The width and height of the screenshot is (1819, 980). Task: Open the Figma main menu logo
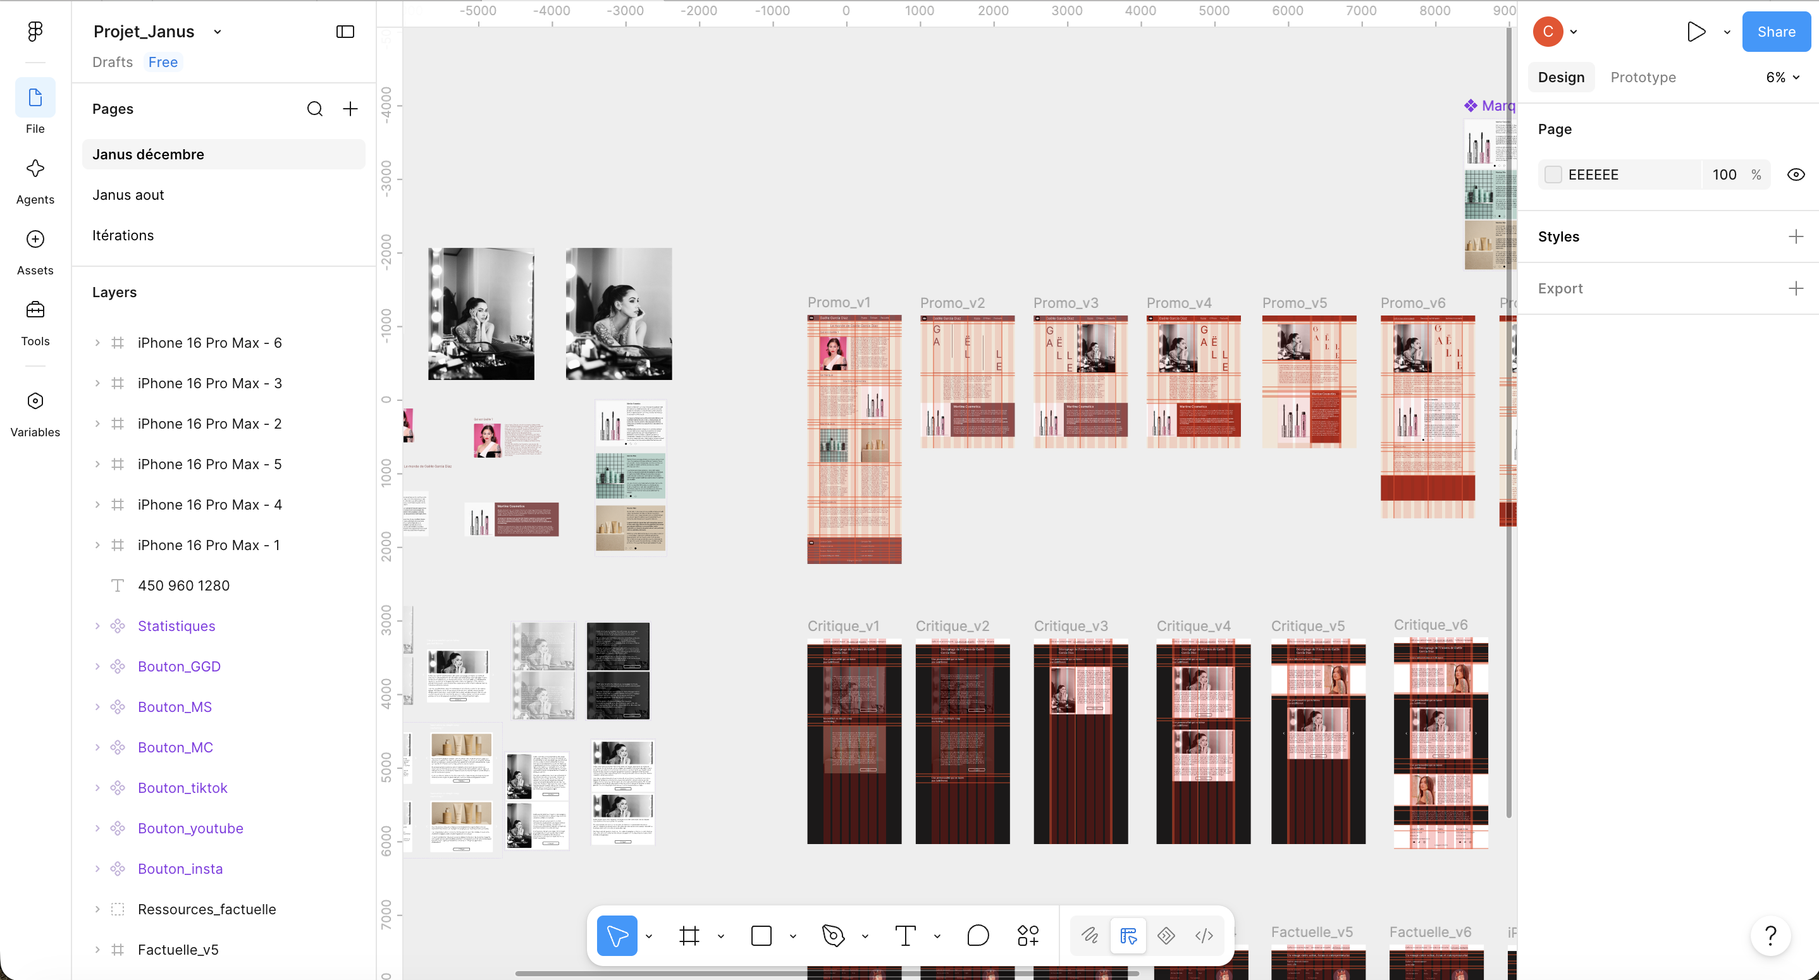35,31
